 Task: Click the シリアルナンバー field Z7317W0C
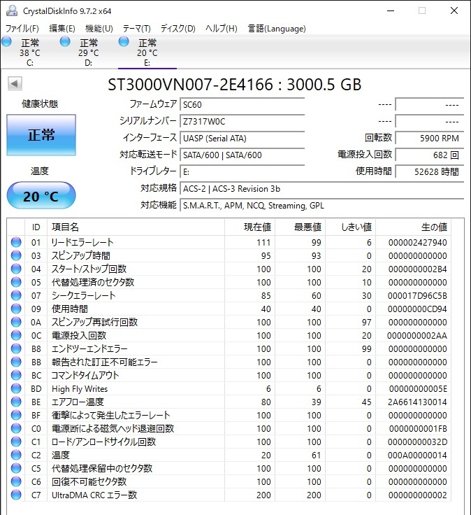[242, 121]
